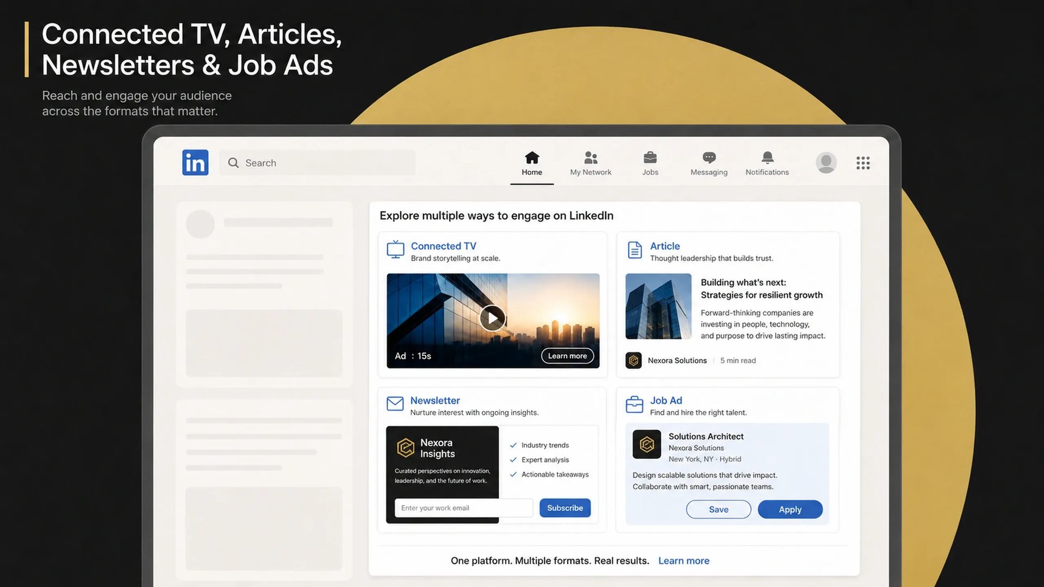Click 'New York, NY · Hybrid' location text
This screenshot has width=1044, height=587.
tap(705, 459)
